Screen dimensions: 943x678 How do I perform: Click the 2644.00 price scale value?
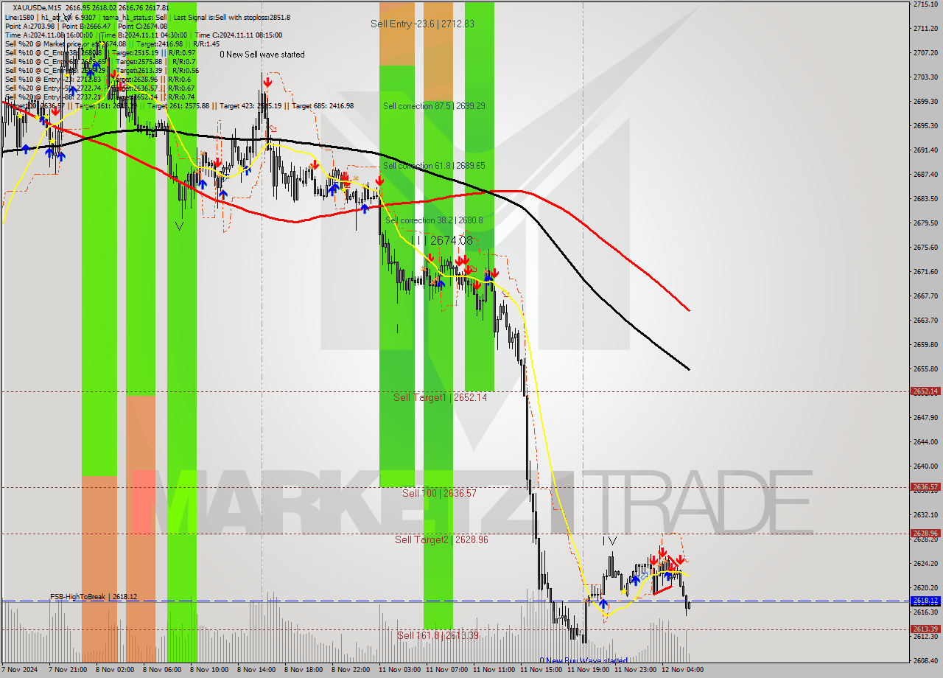925,441
